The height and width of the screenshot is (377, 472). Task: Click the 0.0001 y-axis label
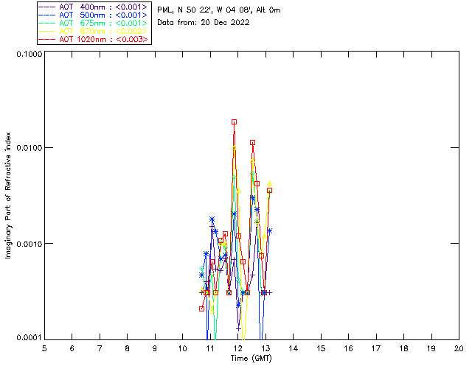(29, 338)
